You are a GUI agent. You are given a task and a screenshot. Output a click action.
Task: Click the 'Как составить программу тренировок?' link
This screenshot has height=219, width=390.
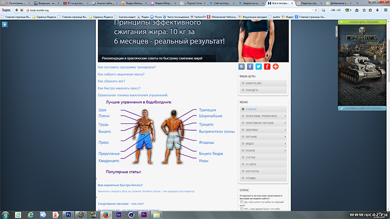[x=127, y=67]
